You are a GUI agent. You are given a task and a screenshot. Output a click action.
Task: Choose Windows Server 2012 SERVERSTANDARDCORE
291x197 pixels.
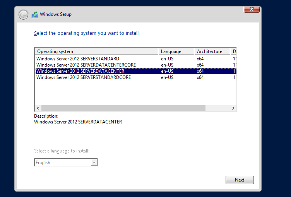(x=84, y=77)
